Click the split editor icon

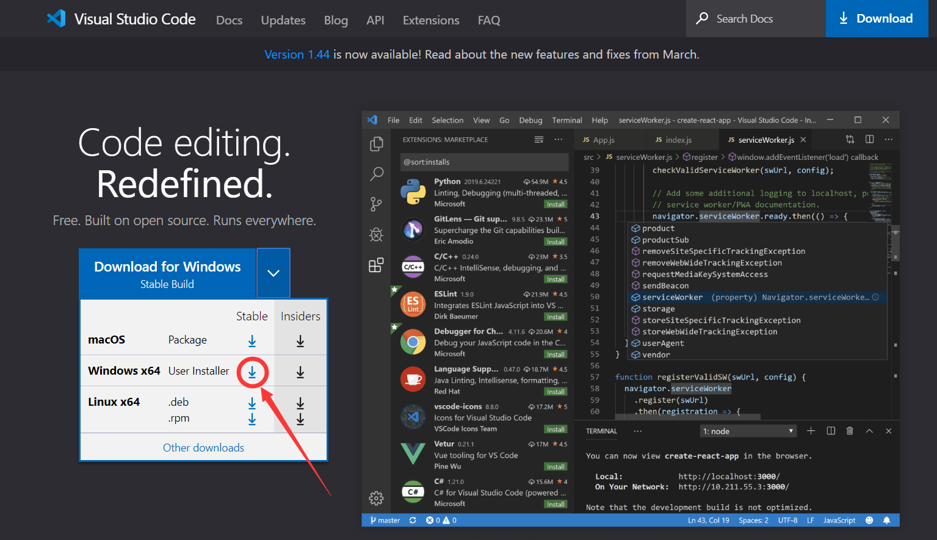pyautogui.click(x=870, y=139)
